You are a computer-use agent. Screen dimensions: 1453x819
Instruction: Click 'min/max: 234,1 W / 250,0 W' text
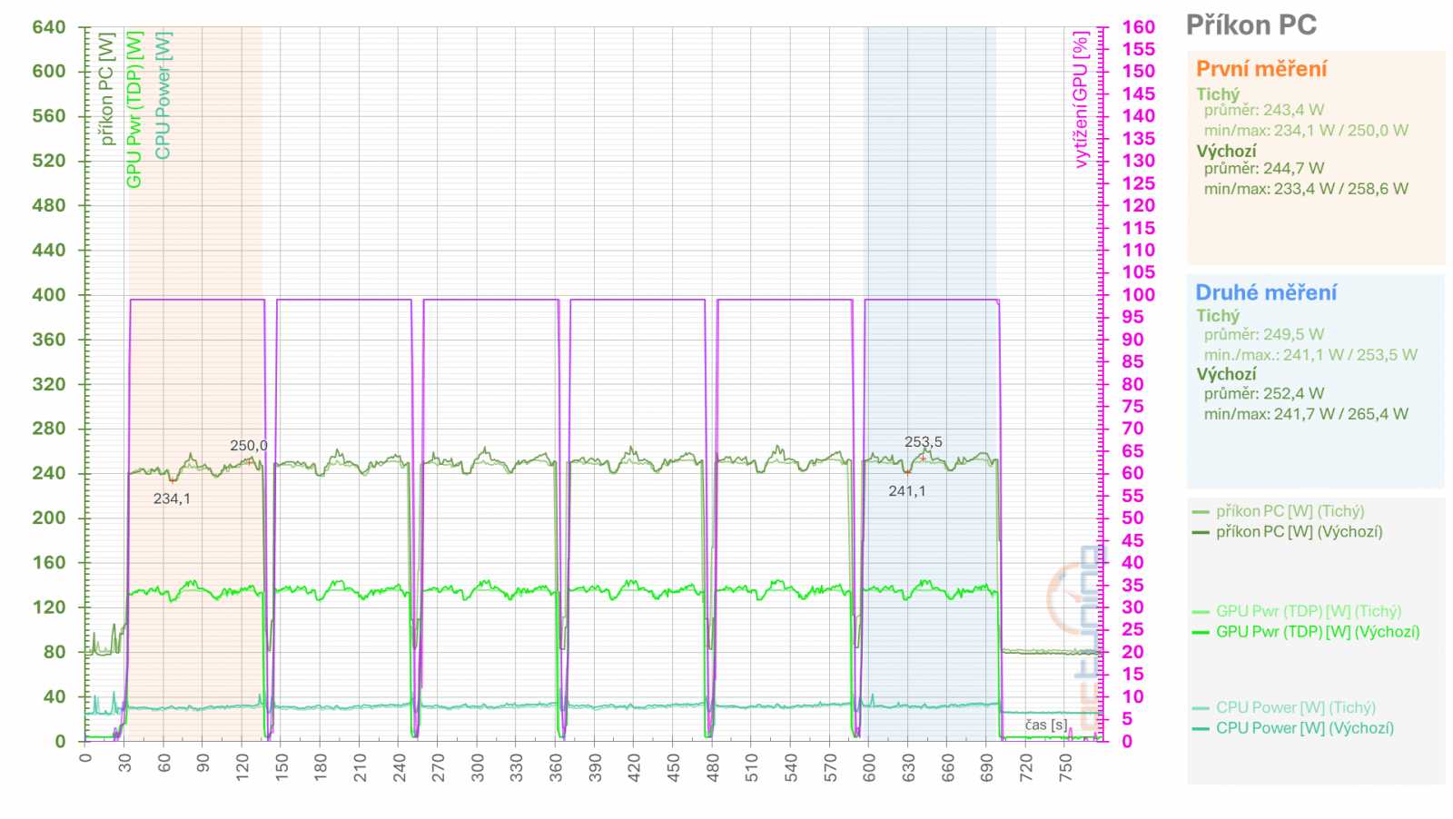(1306, 130)
